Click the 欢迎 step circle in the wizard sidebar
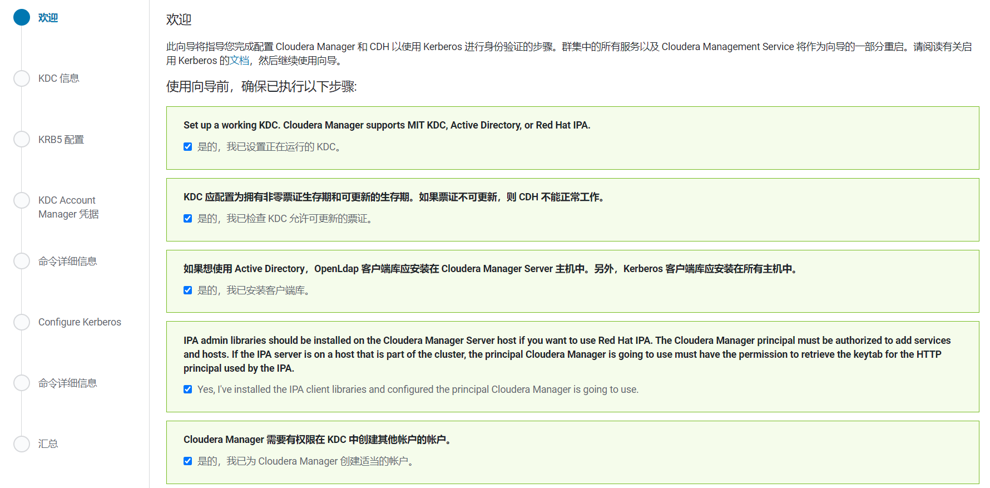 (x=22, y=18)
